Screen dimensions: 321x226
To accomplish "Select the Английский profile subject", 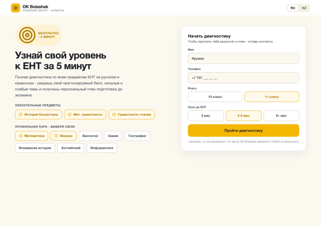I will pos(71,148).
